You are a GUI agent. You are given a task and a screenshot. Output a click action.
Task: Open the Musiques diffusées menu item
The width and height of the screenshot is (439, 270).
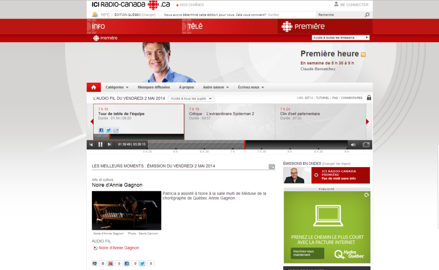pyautogui.click(x=154, y=87)
